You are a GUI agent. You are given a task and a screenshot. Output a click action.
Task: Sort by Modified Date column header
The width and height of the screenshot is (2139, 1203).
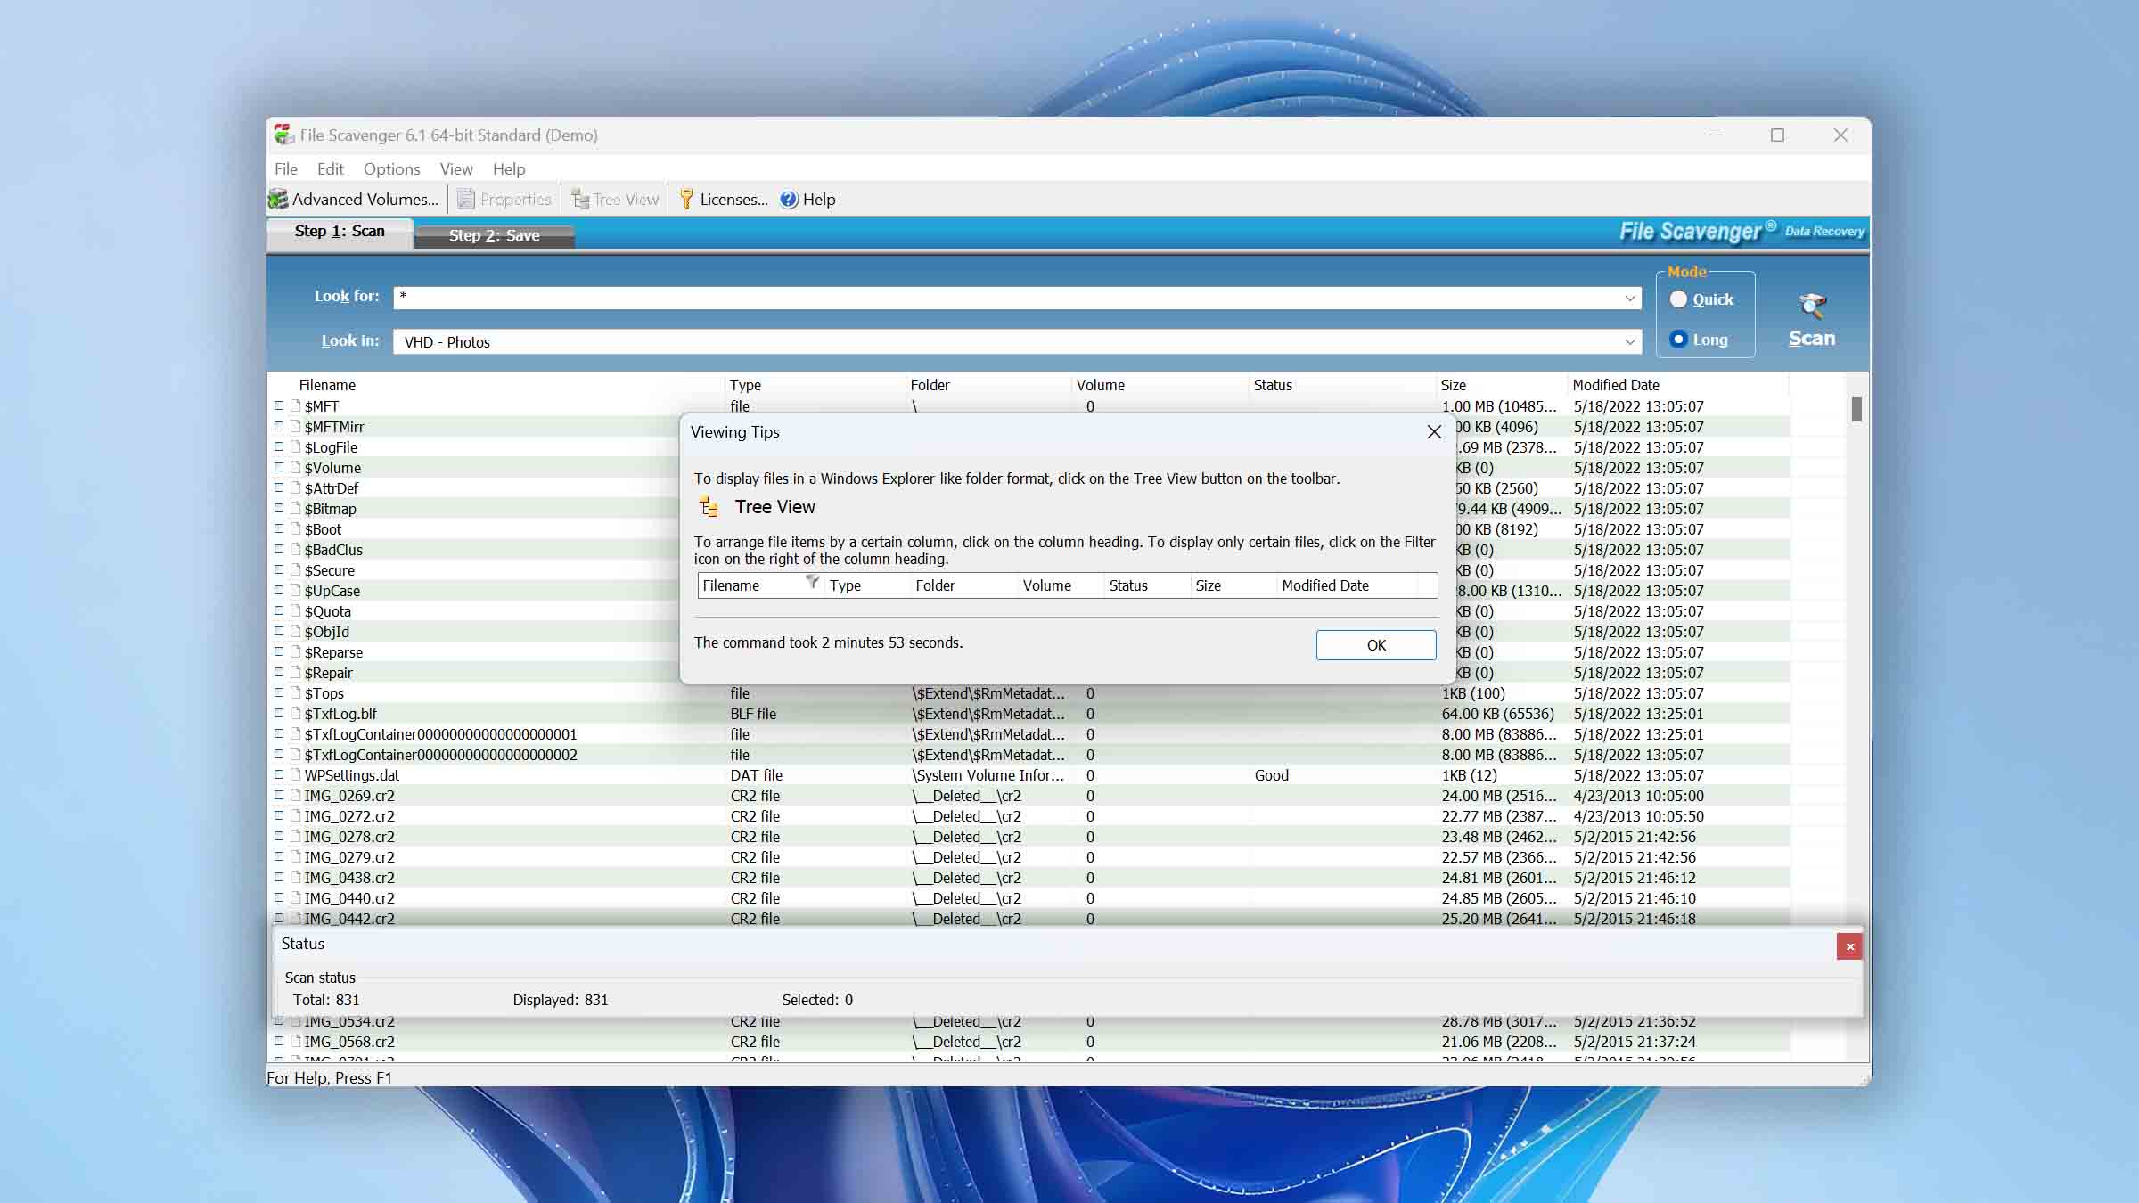[x=1615, y=385]
